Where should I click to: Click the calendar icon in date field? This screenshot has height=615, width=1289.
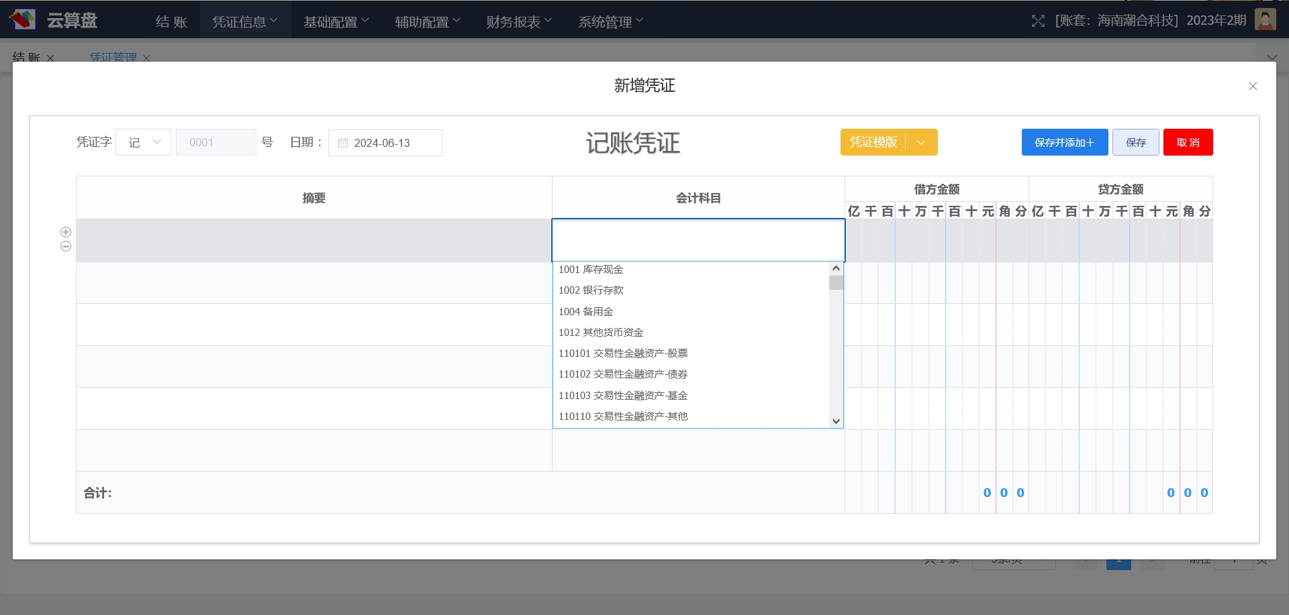pos(343,144)
